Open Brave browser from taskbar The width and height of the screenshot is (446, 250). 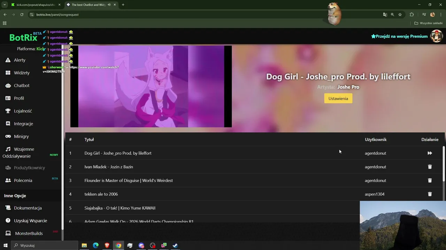(107, 245)
